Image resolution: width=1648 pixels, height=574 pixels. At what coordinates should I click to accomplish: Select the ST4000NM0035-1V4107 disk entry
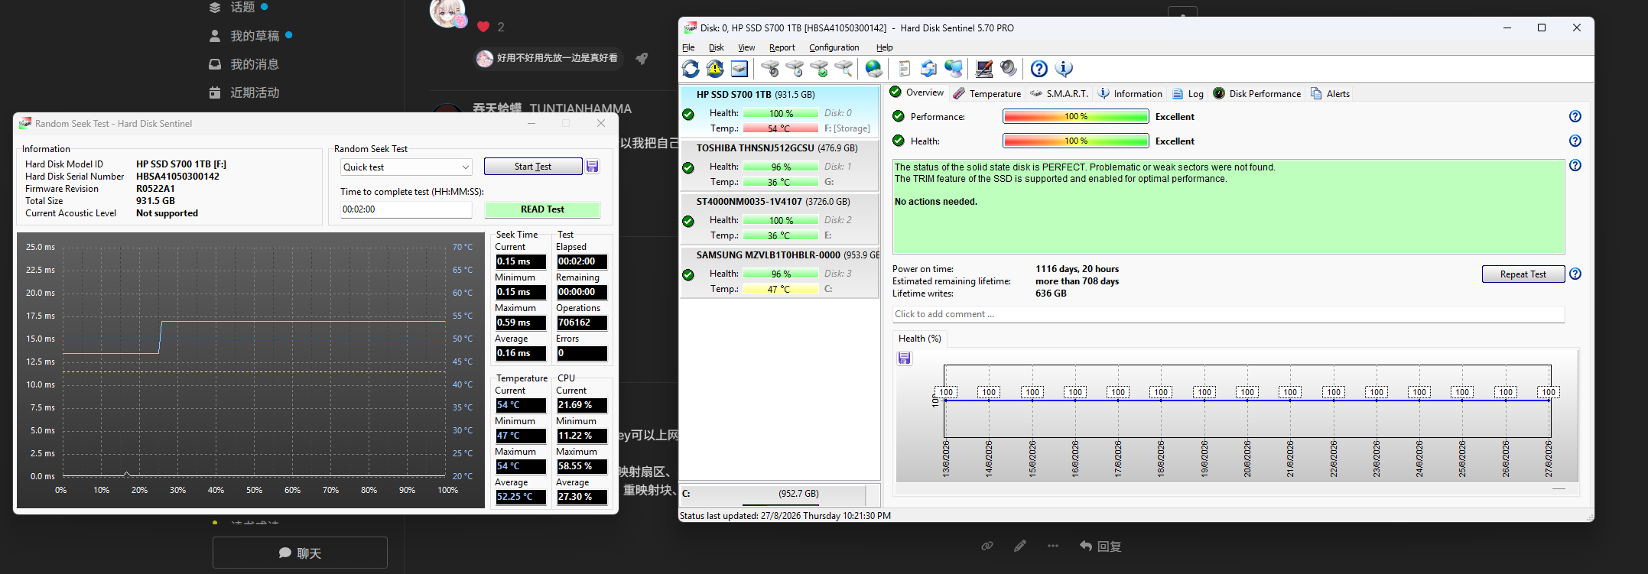pos(779,219)
